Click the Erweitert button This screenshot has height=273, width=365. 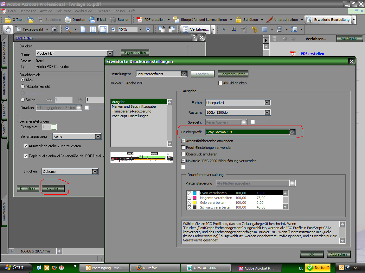(x=53, y=189)
